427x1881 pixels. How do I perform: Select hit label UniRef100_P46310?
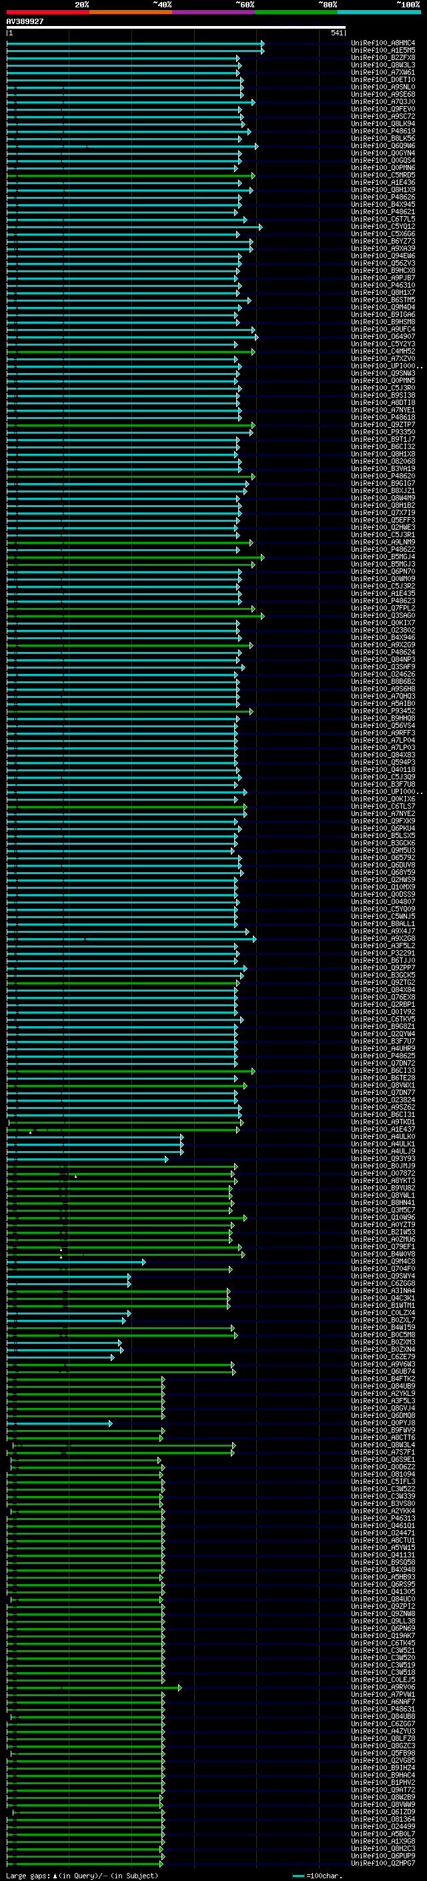(x=383, y=285)
